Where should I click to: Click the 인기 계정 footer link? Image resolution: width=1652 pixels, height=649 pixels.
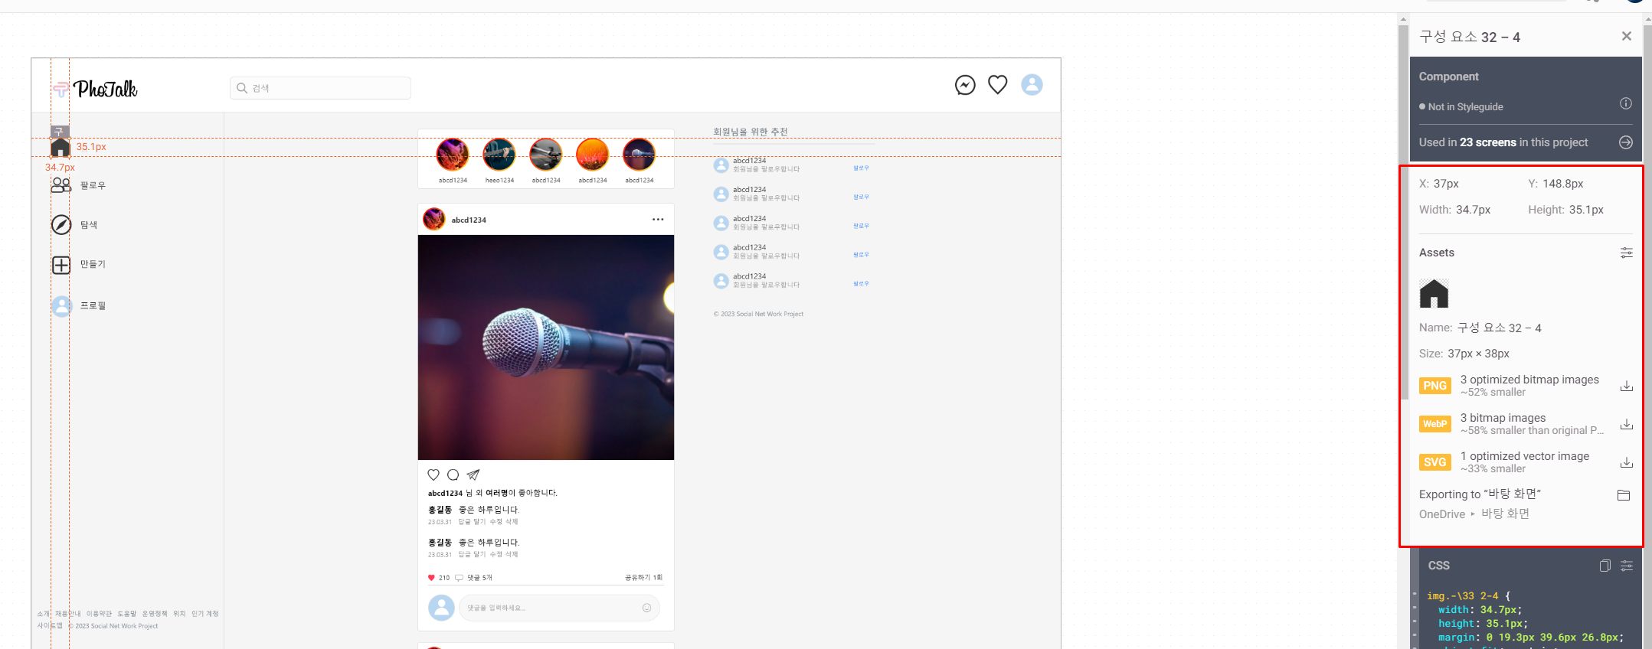pyautogui.click(x=205, y=614)
